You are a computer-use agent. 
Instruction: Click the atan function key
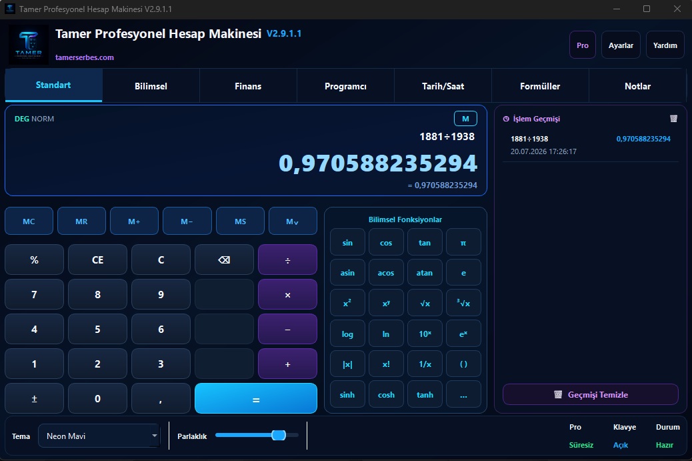point(425,273)
